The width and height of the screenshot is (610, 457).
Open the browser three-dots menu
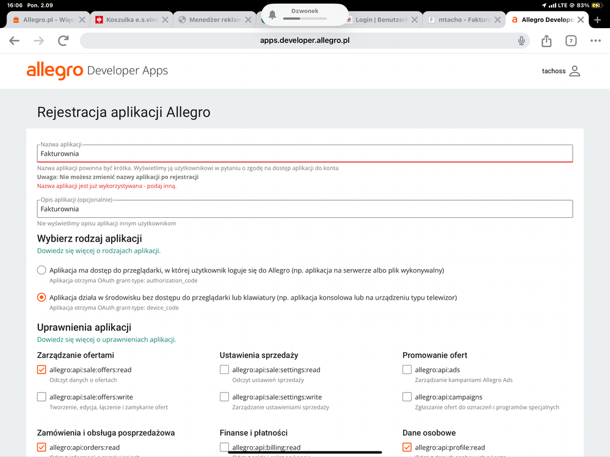point(595,40)
